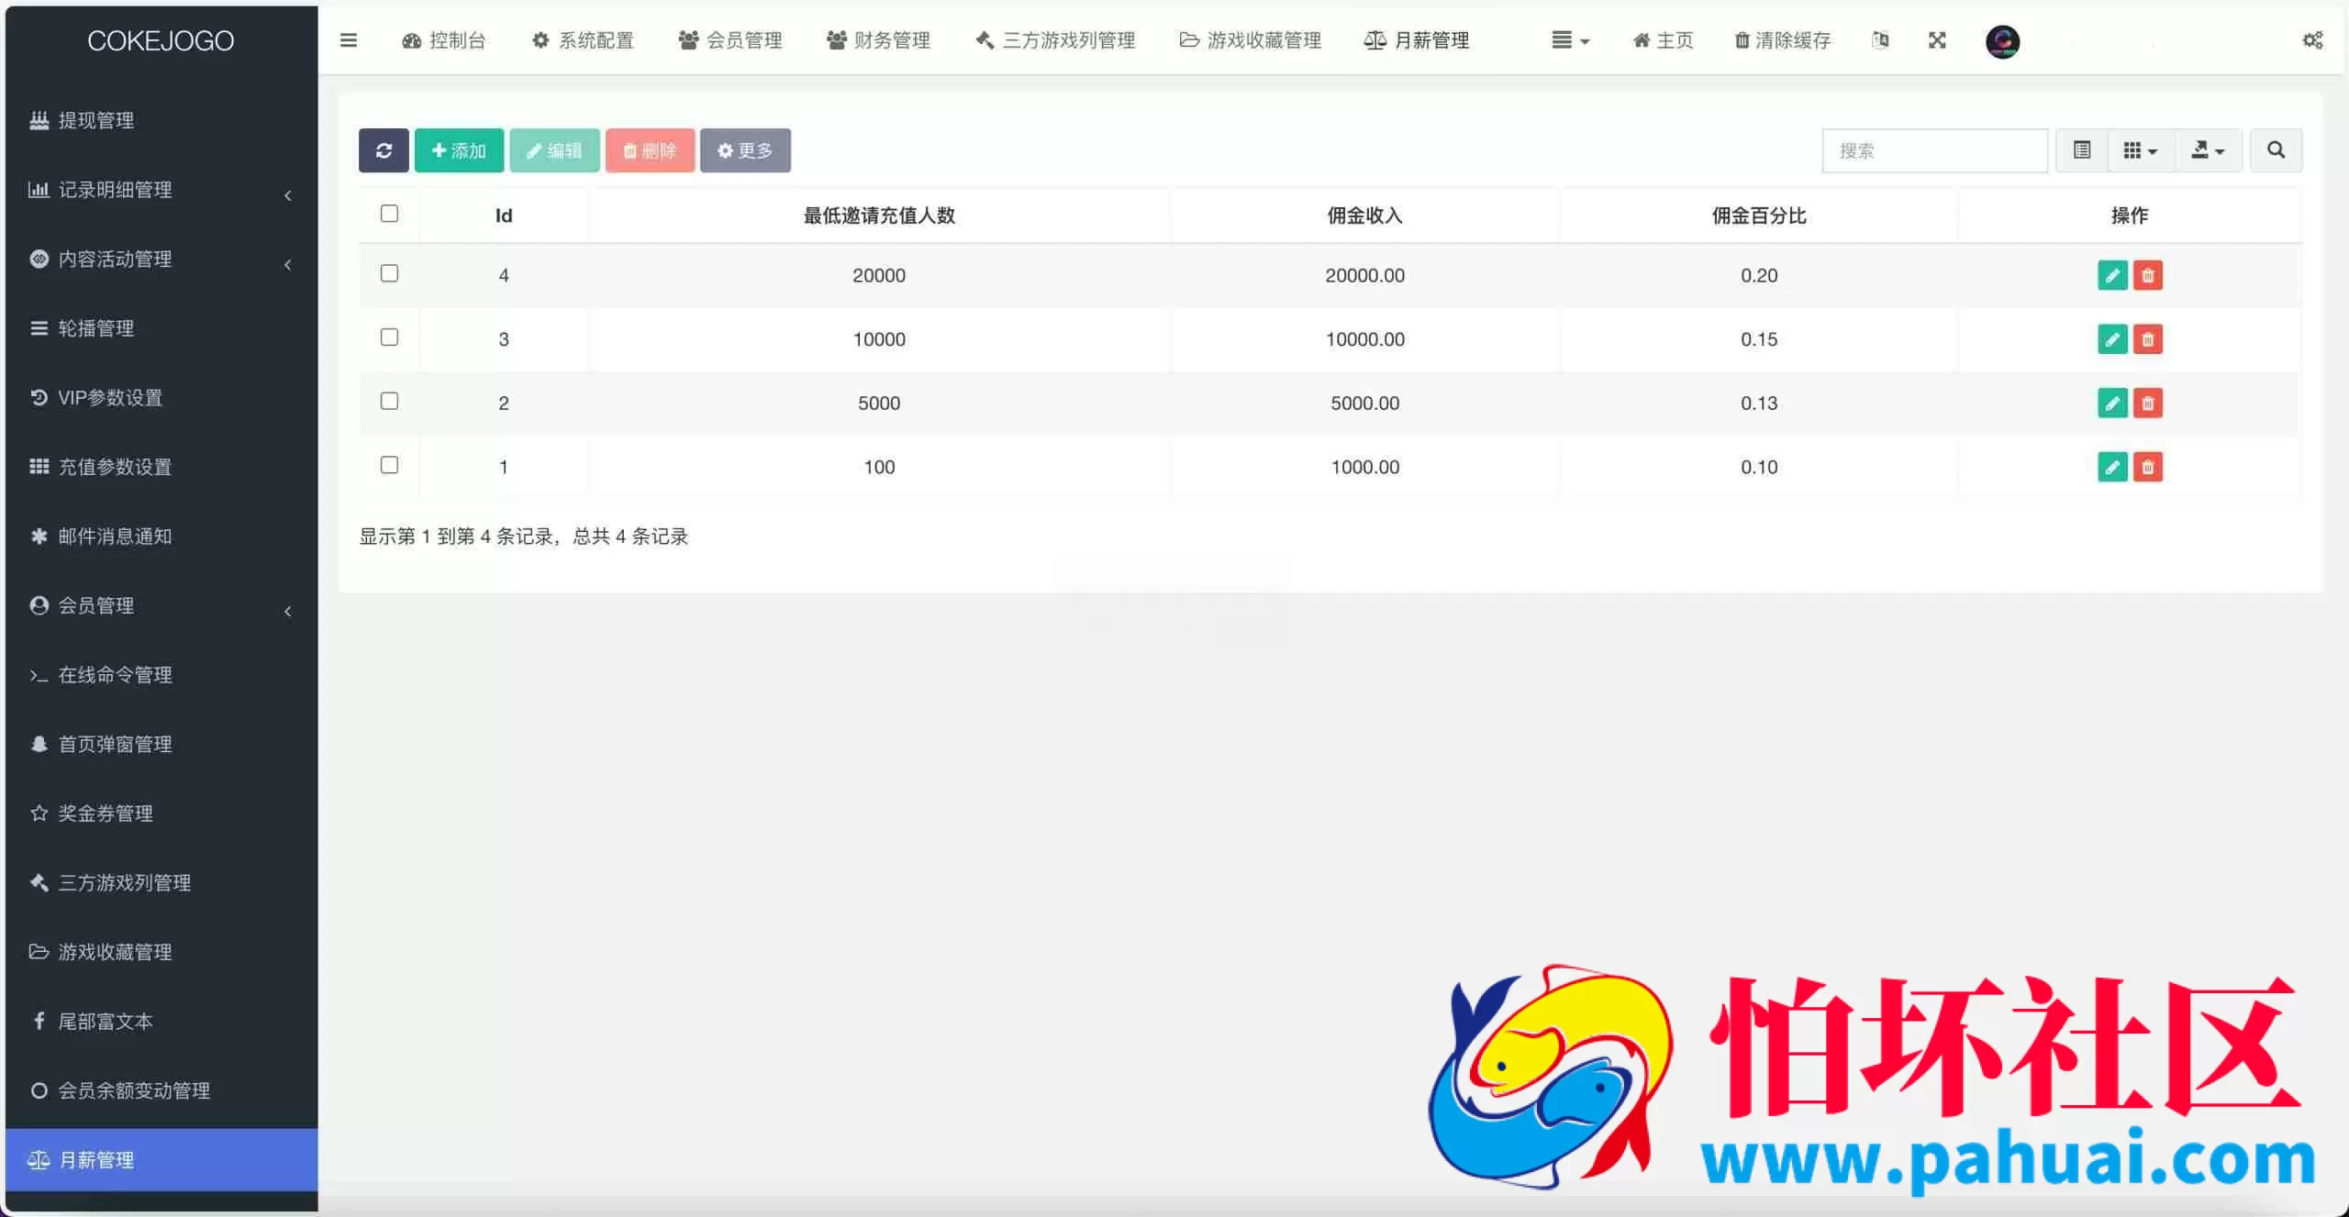
Task: Switch to the 财务管理 top tab
Action: tap(878, 40)
